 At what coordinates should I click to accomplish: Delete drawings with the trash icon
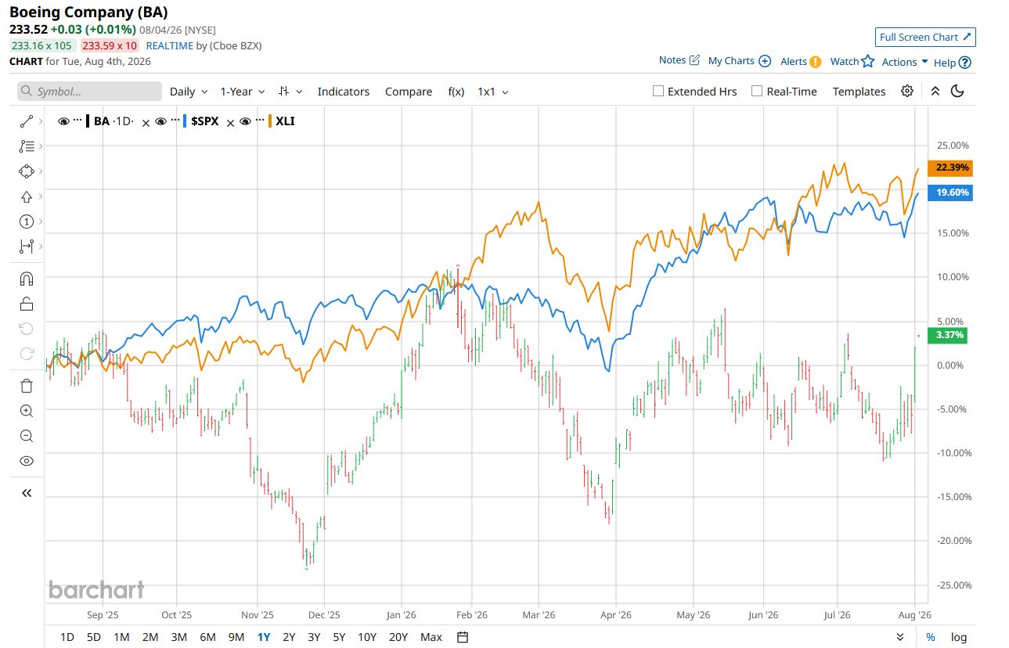tap(27, 386)
